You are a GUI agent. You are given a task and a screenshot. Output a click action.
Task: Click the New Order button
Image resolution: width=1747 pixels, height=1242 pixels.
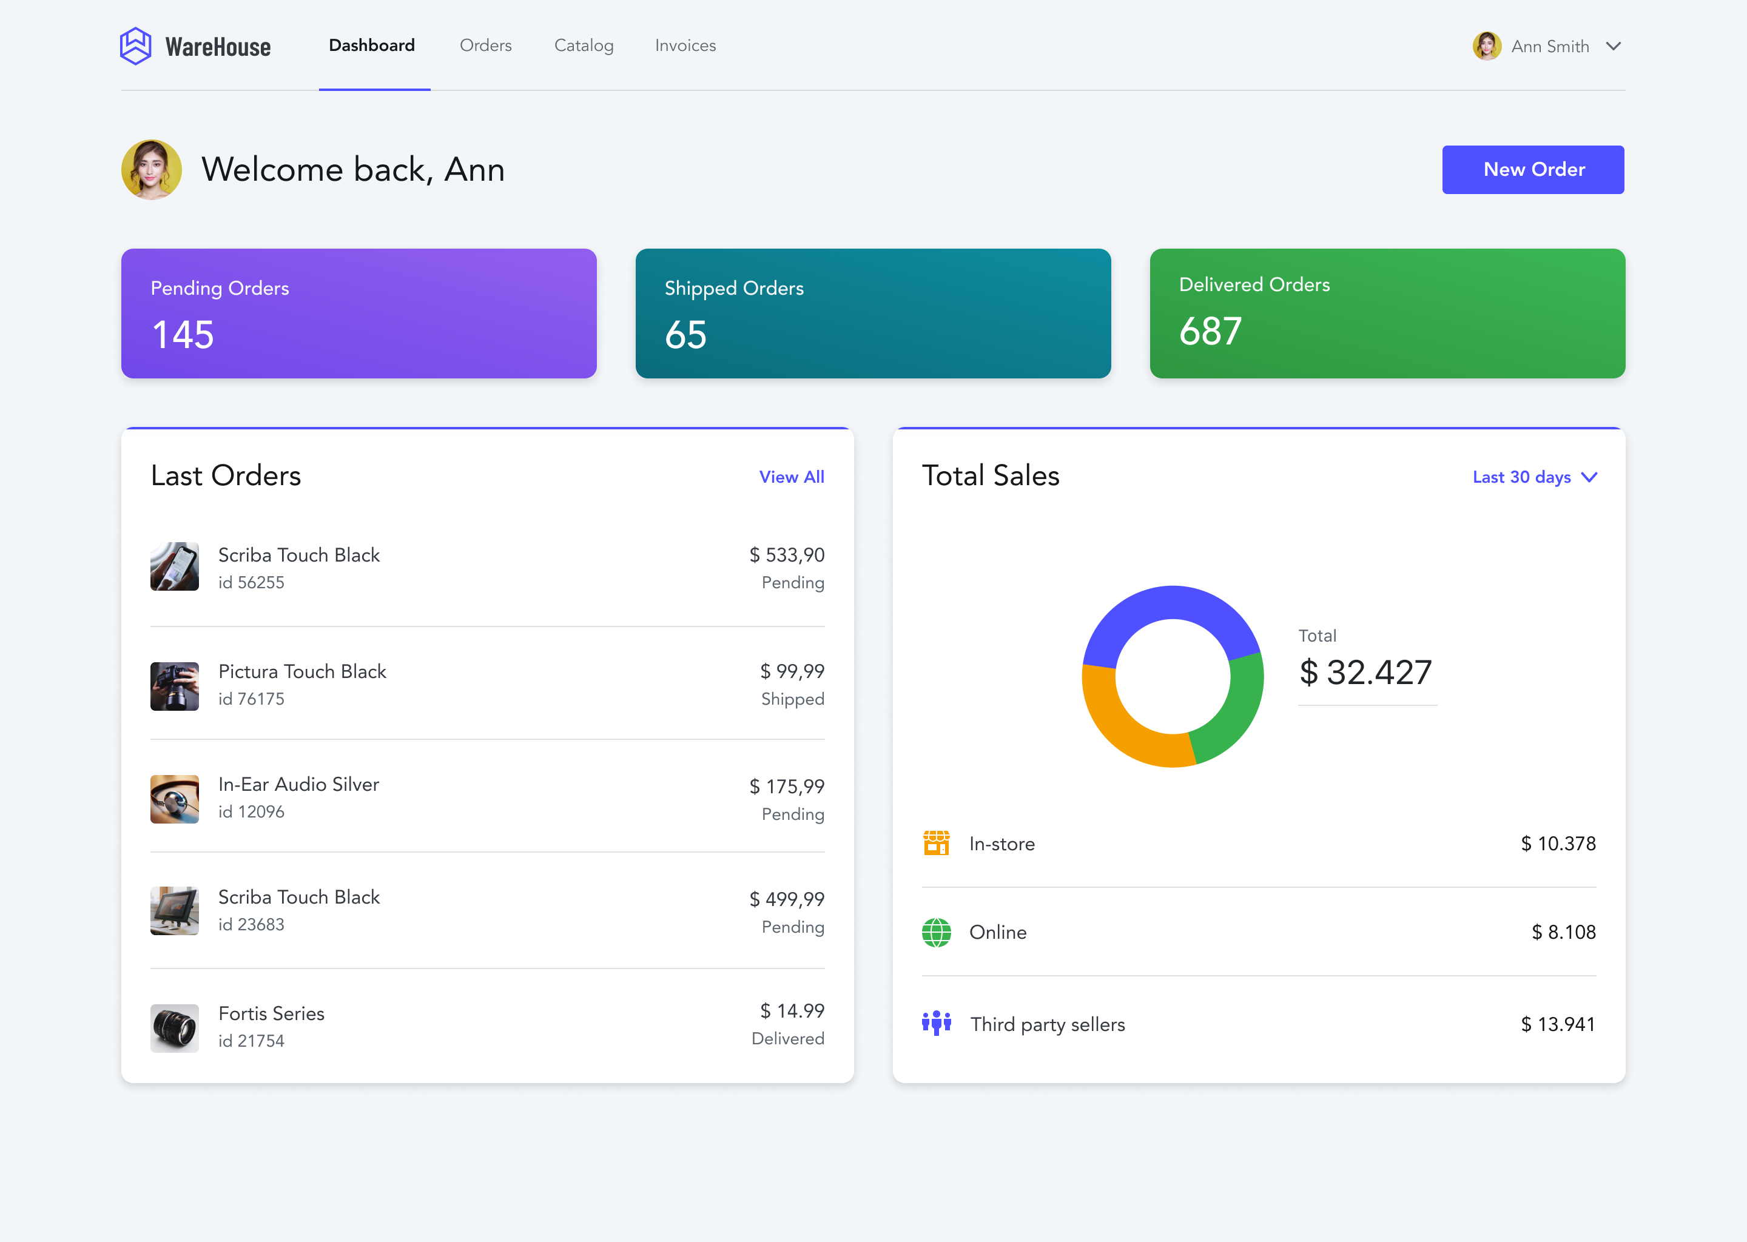point(1533,169)
